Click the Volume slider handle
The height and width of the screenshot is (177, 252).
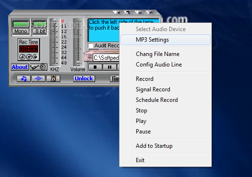click(x=78, y=63)
